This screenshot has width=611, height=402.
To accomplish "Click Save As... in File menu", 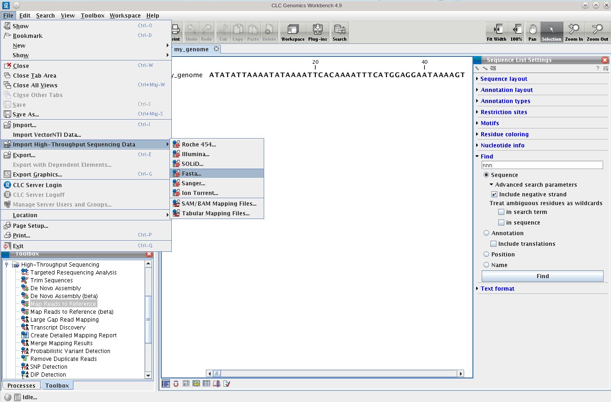I will coord(86,115).
